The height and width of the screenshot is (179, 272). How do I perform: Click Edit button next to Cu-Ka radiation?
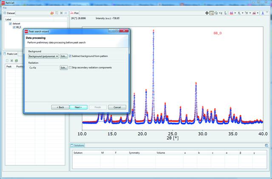point(64,68)
